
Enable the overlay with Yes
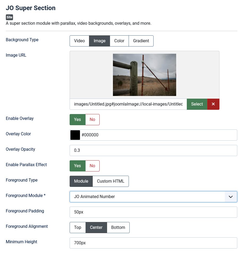[77, 119]
